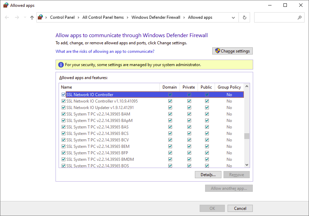The height and width of the screenshot is (216, 309).
Task: Click the Domain column header
Action: tap(170, 87)
